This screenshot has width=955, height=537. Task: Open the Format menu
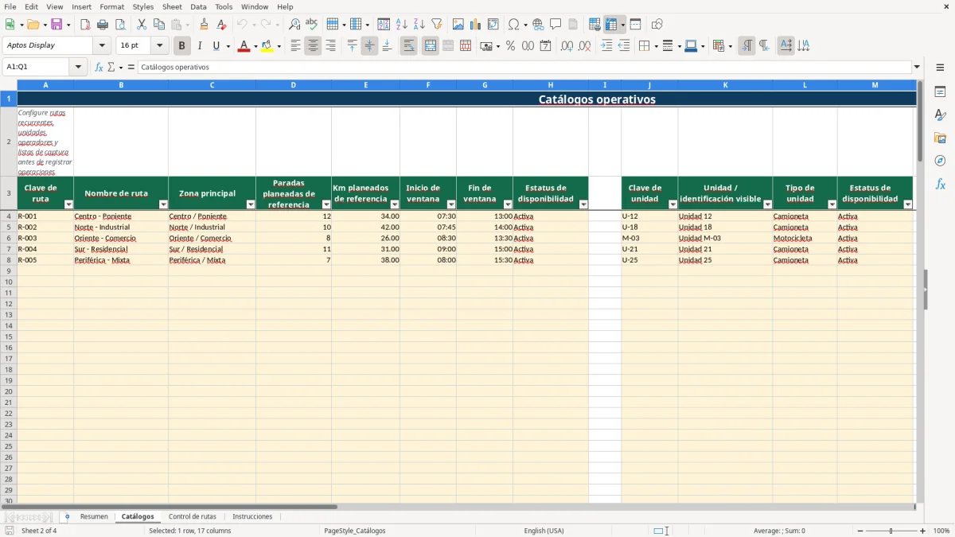111,6
